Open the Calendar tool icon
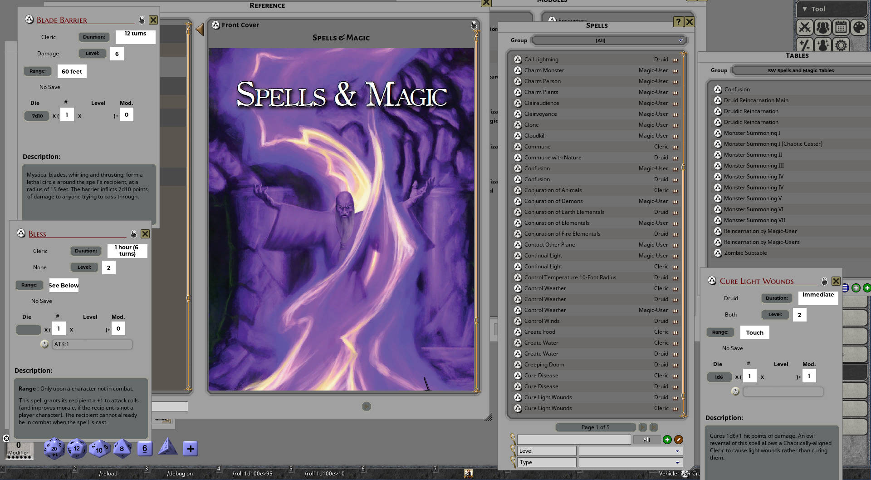The height and width of the screenshot is (480, 871). 841,28
